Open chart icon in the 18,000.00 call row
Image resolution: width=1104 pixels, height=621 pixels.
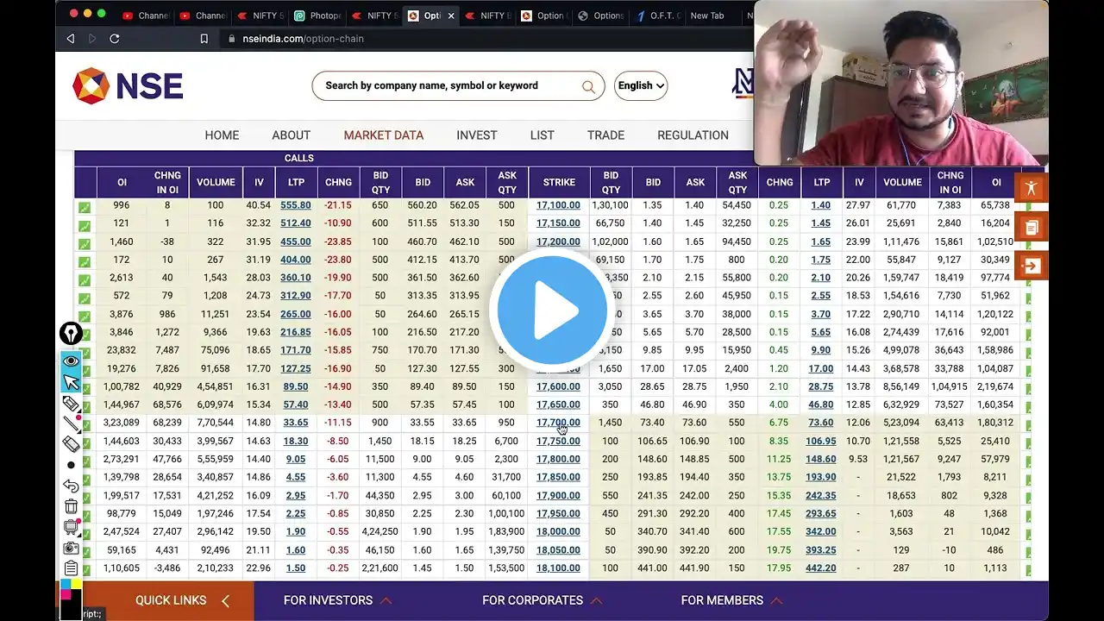[x=85, y=533]
